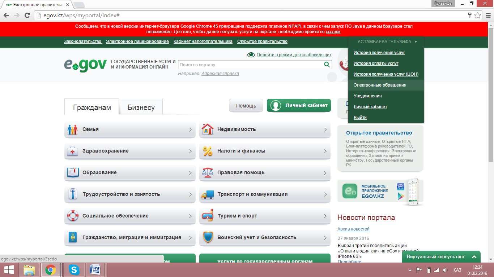Click the Социальное обеспечение lifebuoy icon

pyautogui.click(x=73, y=216)
